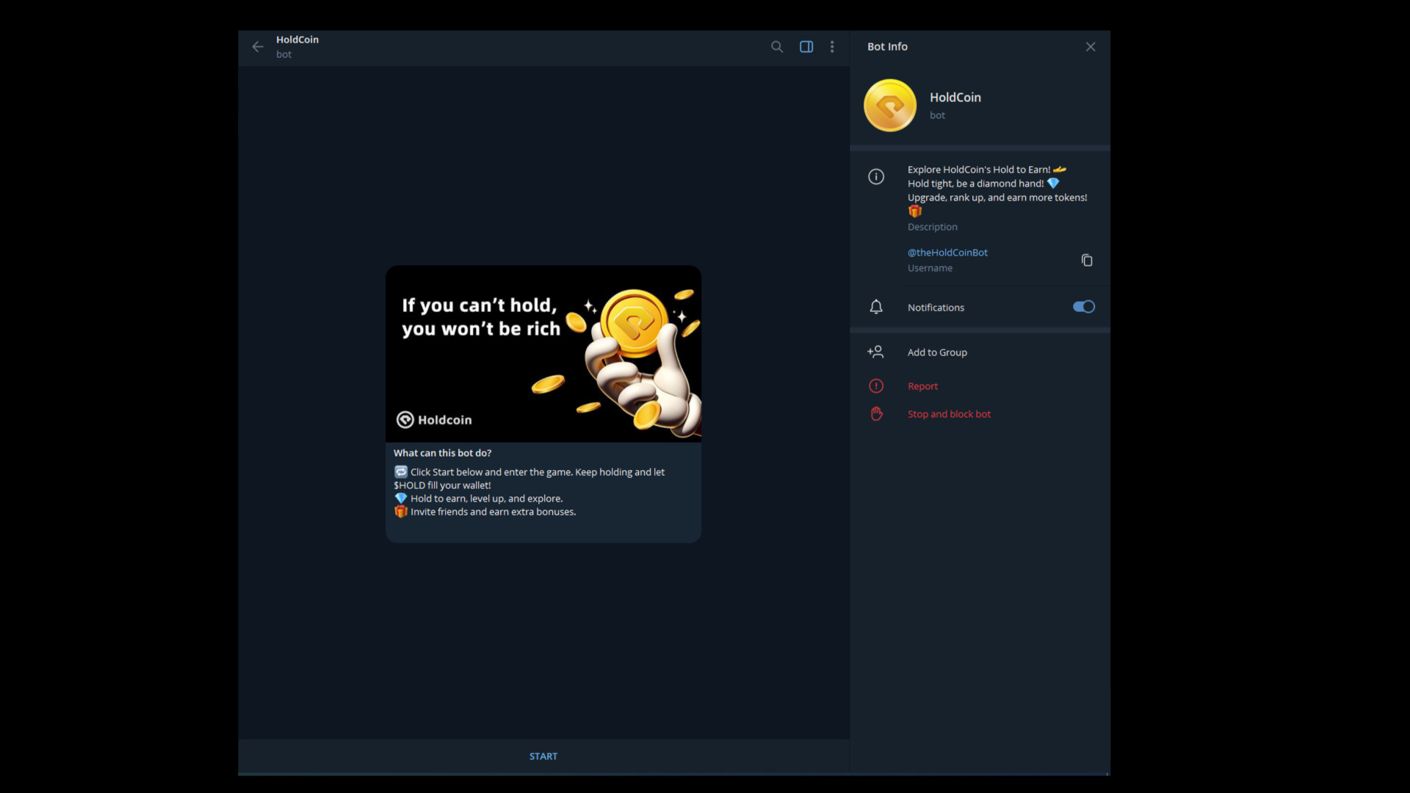Click the notifications bell icon
This screenshot has height=793, width=1410.
(876, 307)
